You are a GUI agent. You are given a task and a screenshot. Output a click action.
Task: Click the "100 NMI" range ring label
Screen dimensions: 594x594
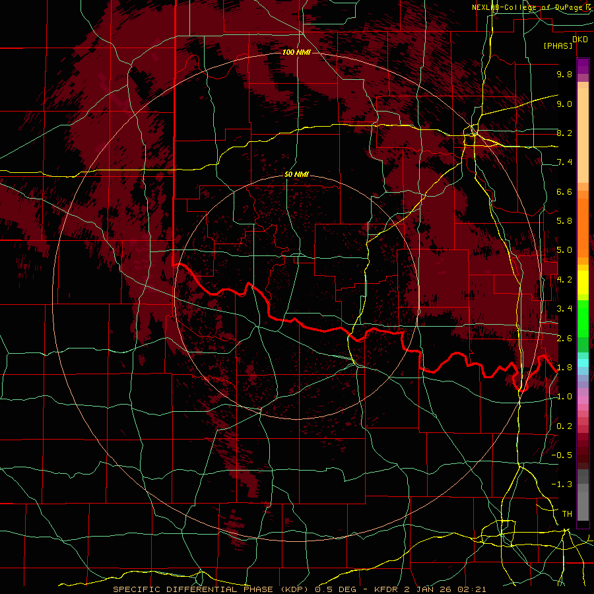[x=296, y=52]
